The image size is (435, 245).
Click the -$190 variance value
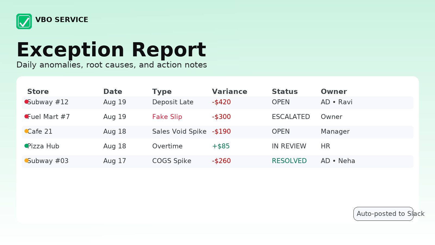[x=221, y=131]
